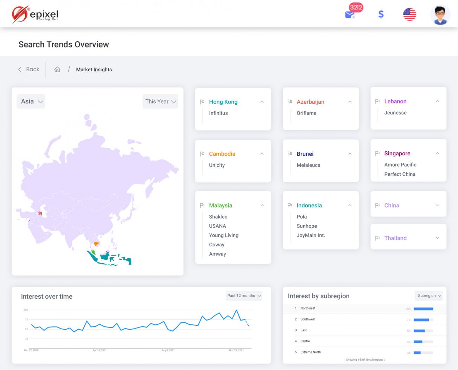Select the Malaysia country title
The image size is (458, 370).
pyautogui.click(x=221, y=206)
